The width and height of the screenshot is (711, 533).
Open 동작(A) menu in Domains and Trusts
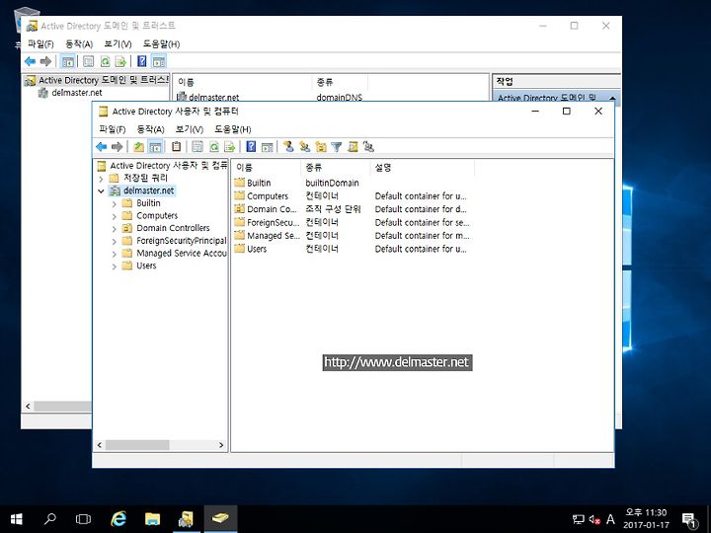tap(79, 44)
